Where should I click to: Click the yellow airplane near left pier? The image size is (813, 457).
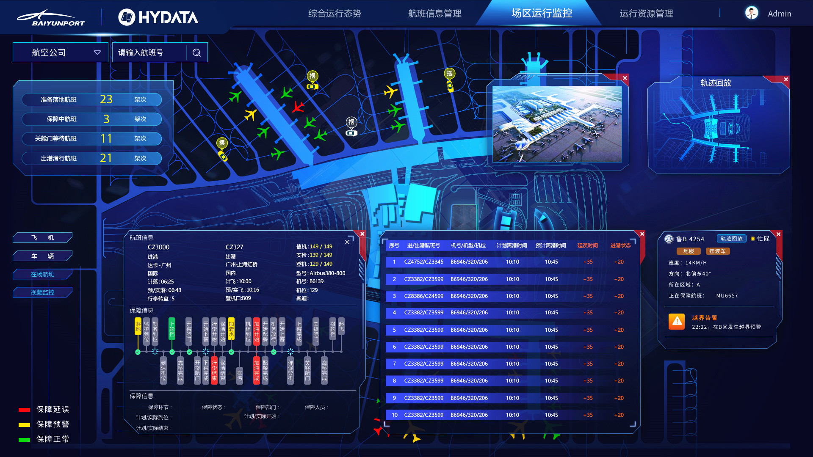pos(251,114)
